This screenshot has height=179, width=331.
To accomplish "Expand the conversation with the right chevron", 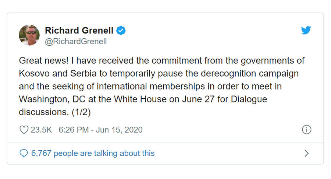I will [x=306, y=153].
